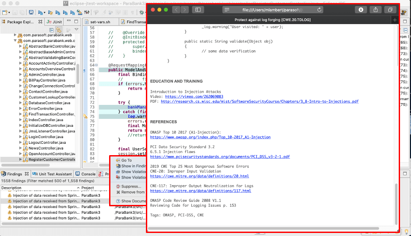Image resolution: width=411 pixels, height=236 pixels.
Task: Minimize the Package Explorer panel
Action: pos(69,21)
